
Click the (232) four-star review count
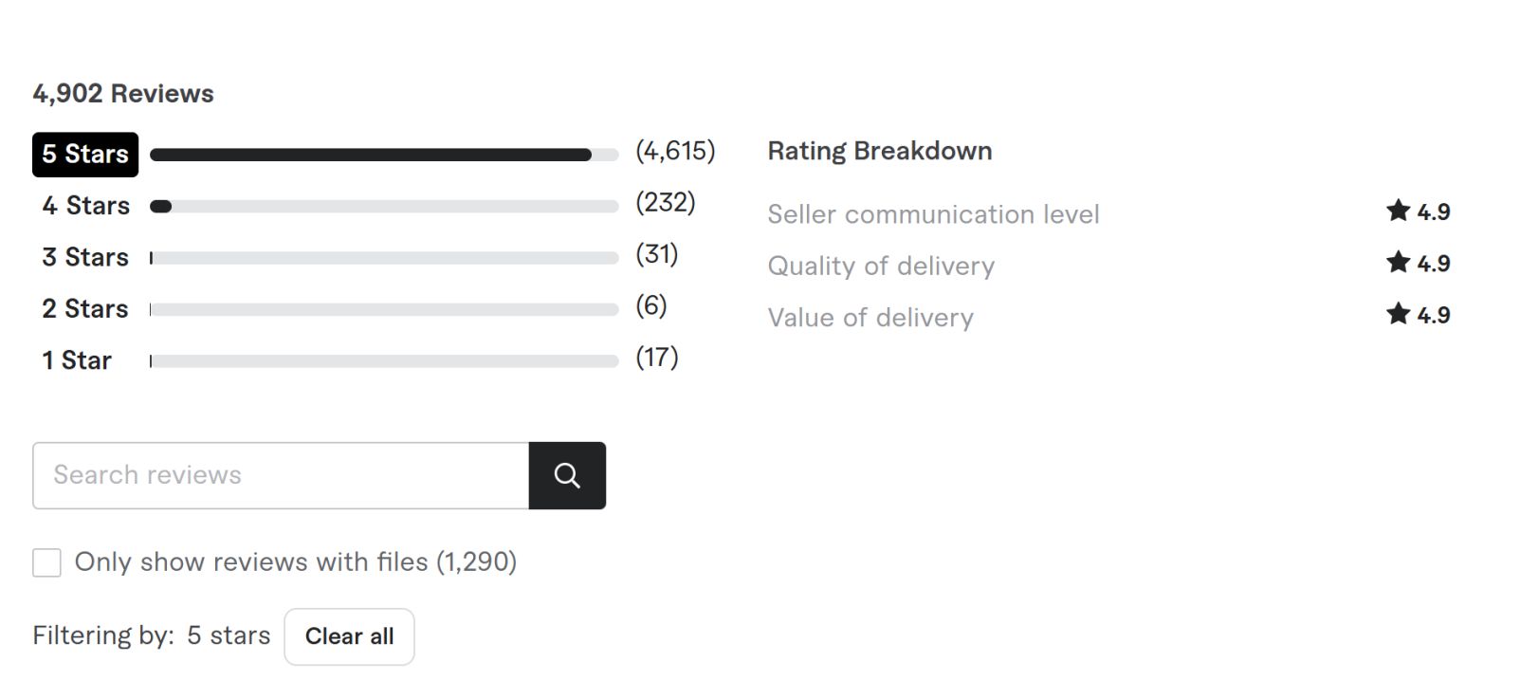[x=666, y=203]
